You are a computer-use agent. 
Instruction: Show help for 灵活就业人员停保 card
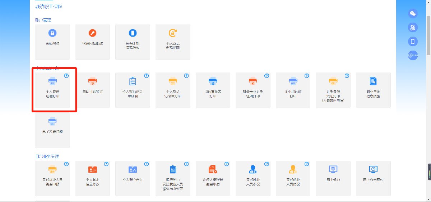[307, 164]
